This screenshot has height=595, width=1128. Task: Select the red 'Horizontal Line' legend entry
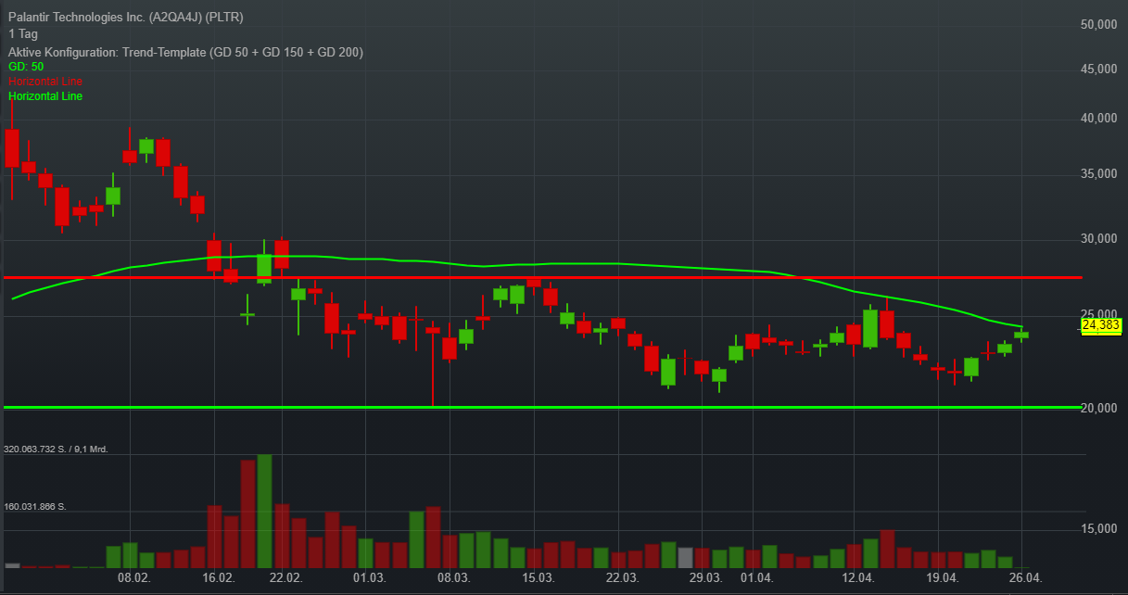tap(45, 82)
